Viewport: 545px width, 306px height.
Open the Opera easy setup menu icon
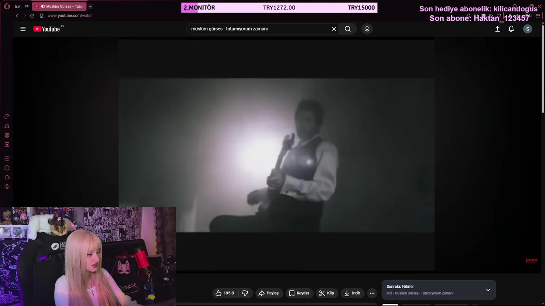tap(538, 16)
